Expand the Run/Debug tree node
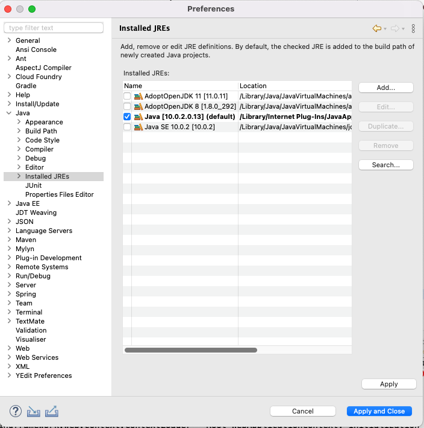This screenshot has width=424, height=428. click(9, 276)
